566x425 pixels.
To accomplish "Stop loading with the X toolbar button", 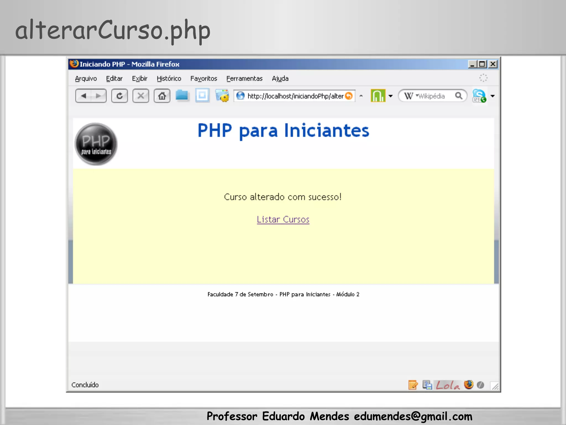I will pos(141,96).
